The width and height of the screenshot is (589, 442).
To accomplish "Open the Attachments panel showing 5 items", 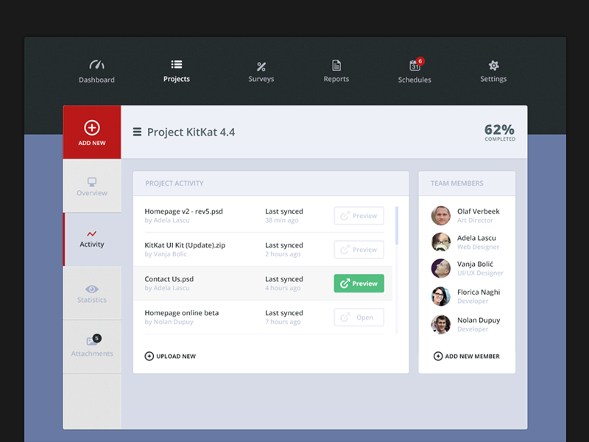I will [91, 346].
